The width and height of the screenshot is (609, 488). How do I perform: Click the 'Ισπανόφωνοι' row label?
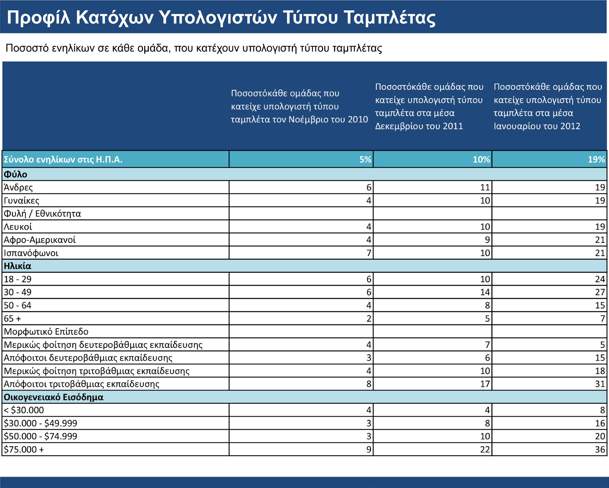click(31, 253)
